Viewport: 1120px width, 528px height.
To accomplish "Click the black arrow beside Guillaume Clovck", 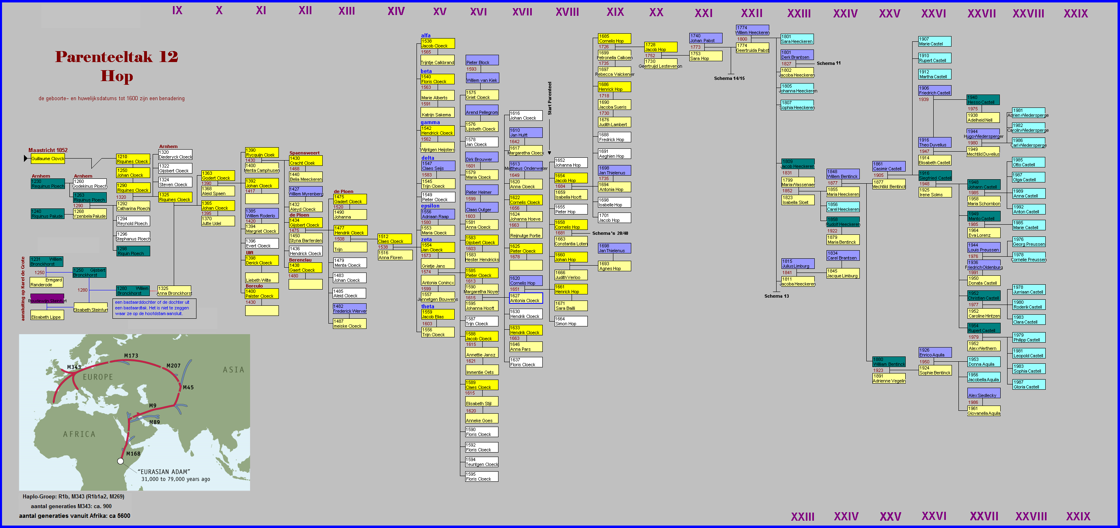I will tap(26, 159).
